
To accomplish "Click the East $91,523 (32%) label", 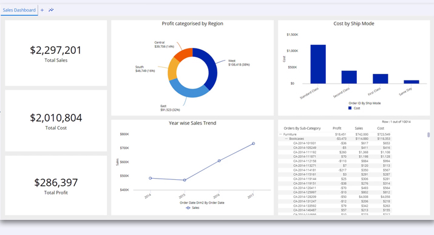I will point(170,108).
